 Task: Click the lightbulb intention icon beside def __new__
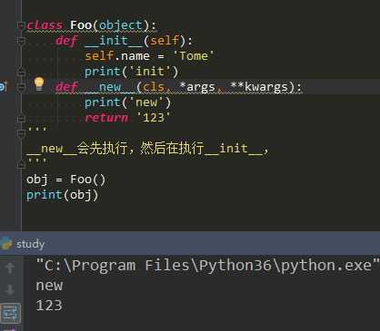tap(39, 83)
